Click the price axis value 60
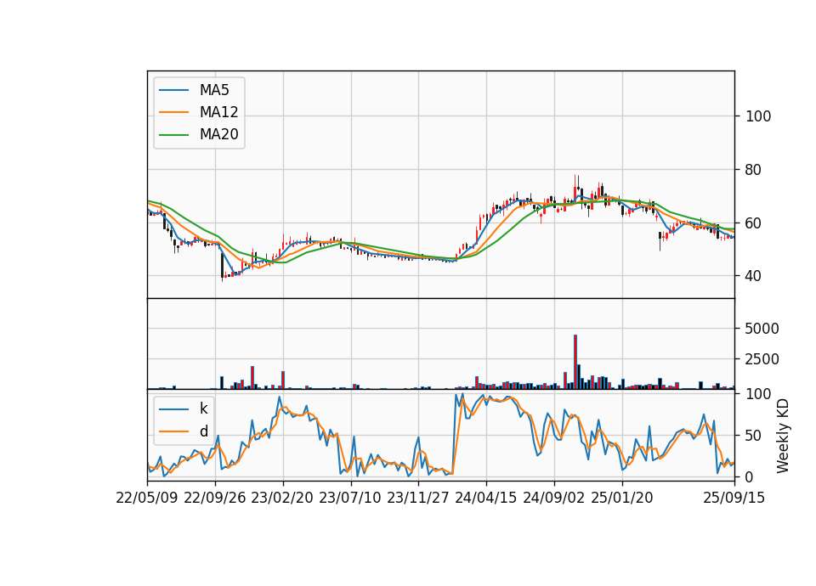This screenshot has height=586, width=816. pyautogui.click(x=754, y=223)
